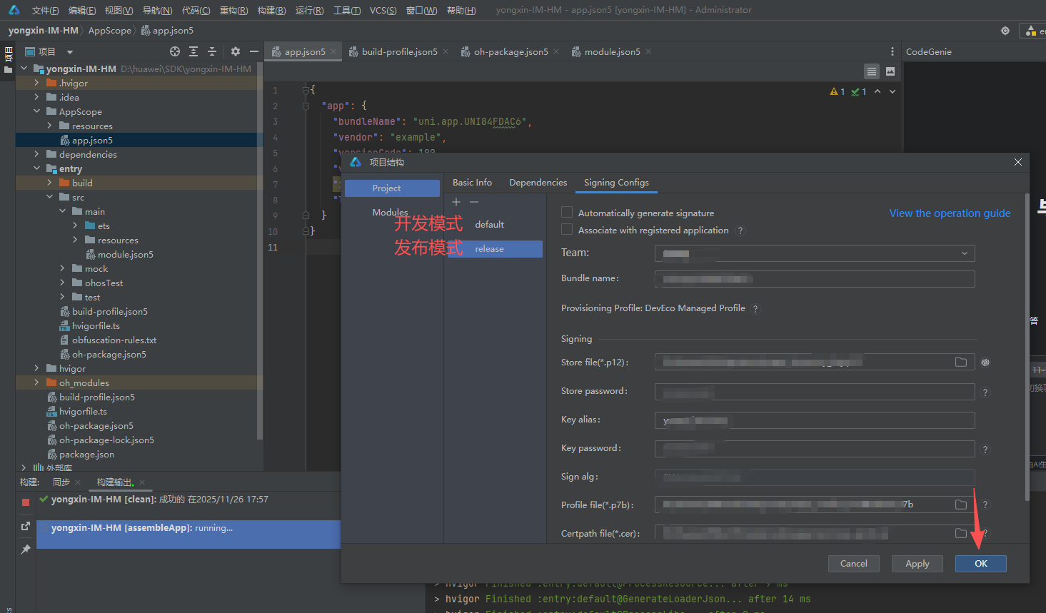Go to previous highlighted problem arrow
The width and height of the screenshot is (1046, 613).
[x=877, y=91]
